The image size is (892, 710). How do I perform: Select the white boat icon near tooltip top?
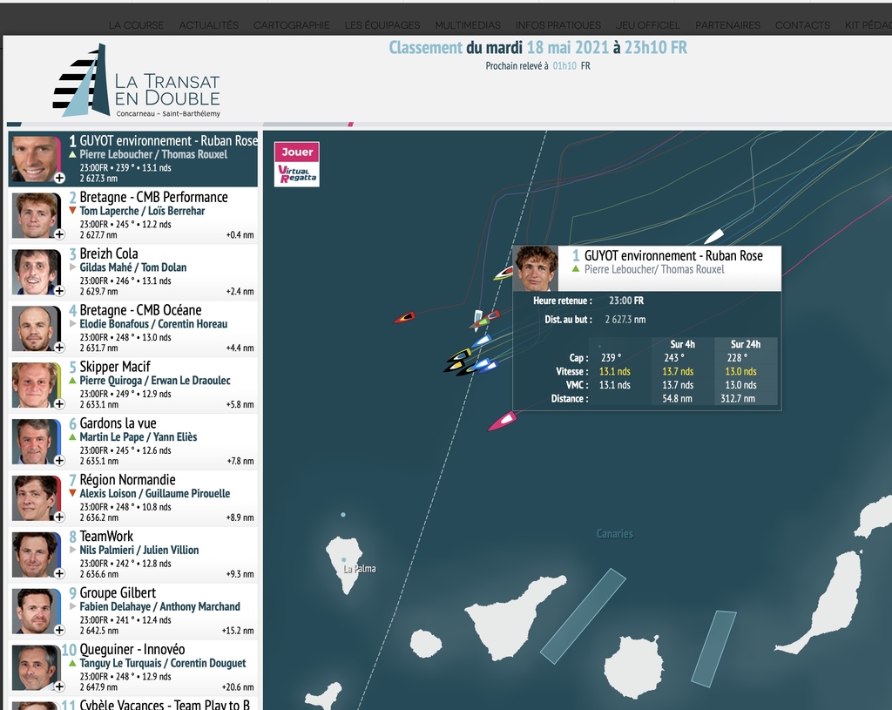click(x=713, y=235)
